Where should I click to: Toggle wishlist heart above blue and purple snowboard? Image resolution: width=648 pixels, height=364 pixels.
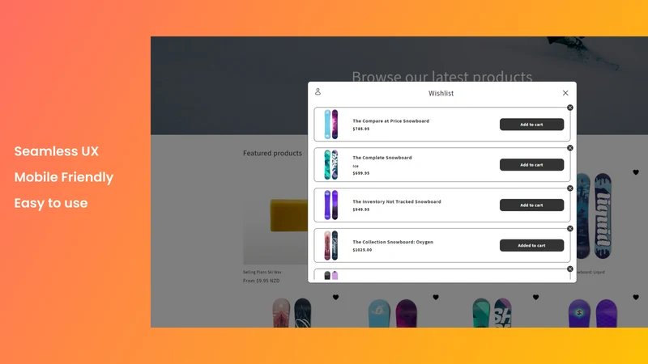pyautogui.click(x=436, y=297)
